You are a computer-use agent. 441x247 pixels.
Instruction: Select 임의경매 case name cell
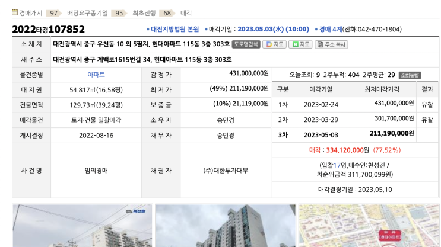96,171
